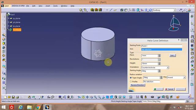Click Cancel in Helix Curve Definition
196x110 pixels.
(x=169, y=89)
